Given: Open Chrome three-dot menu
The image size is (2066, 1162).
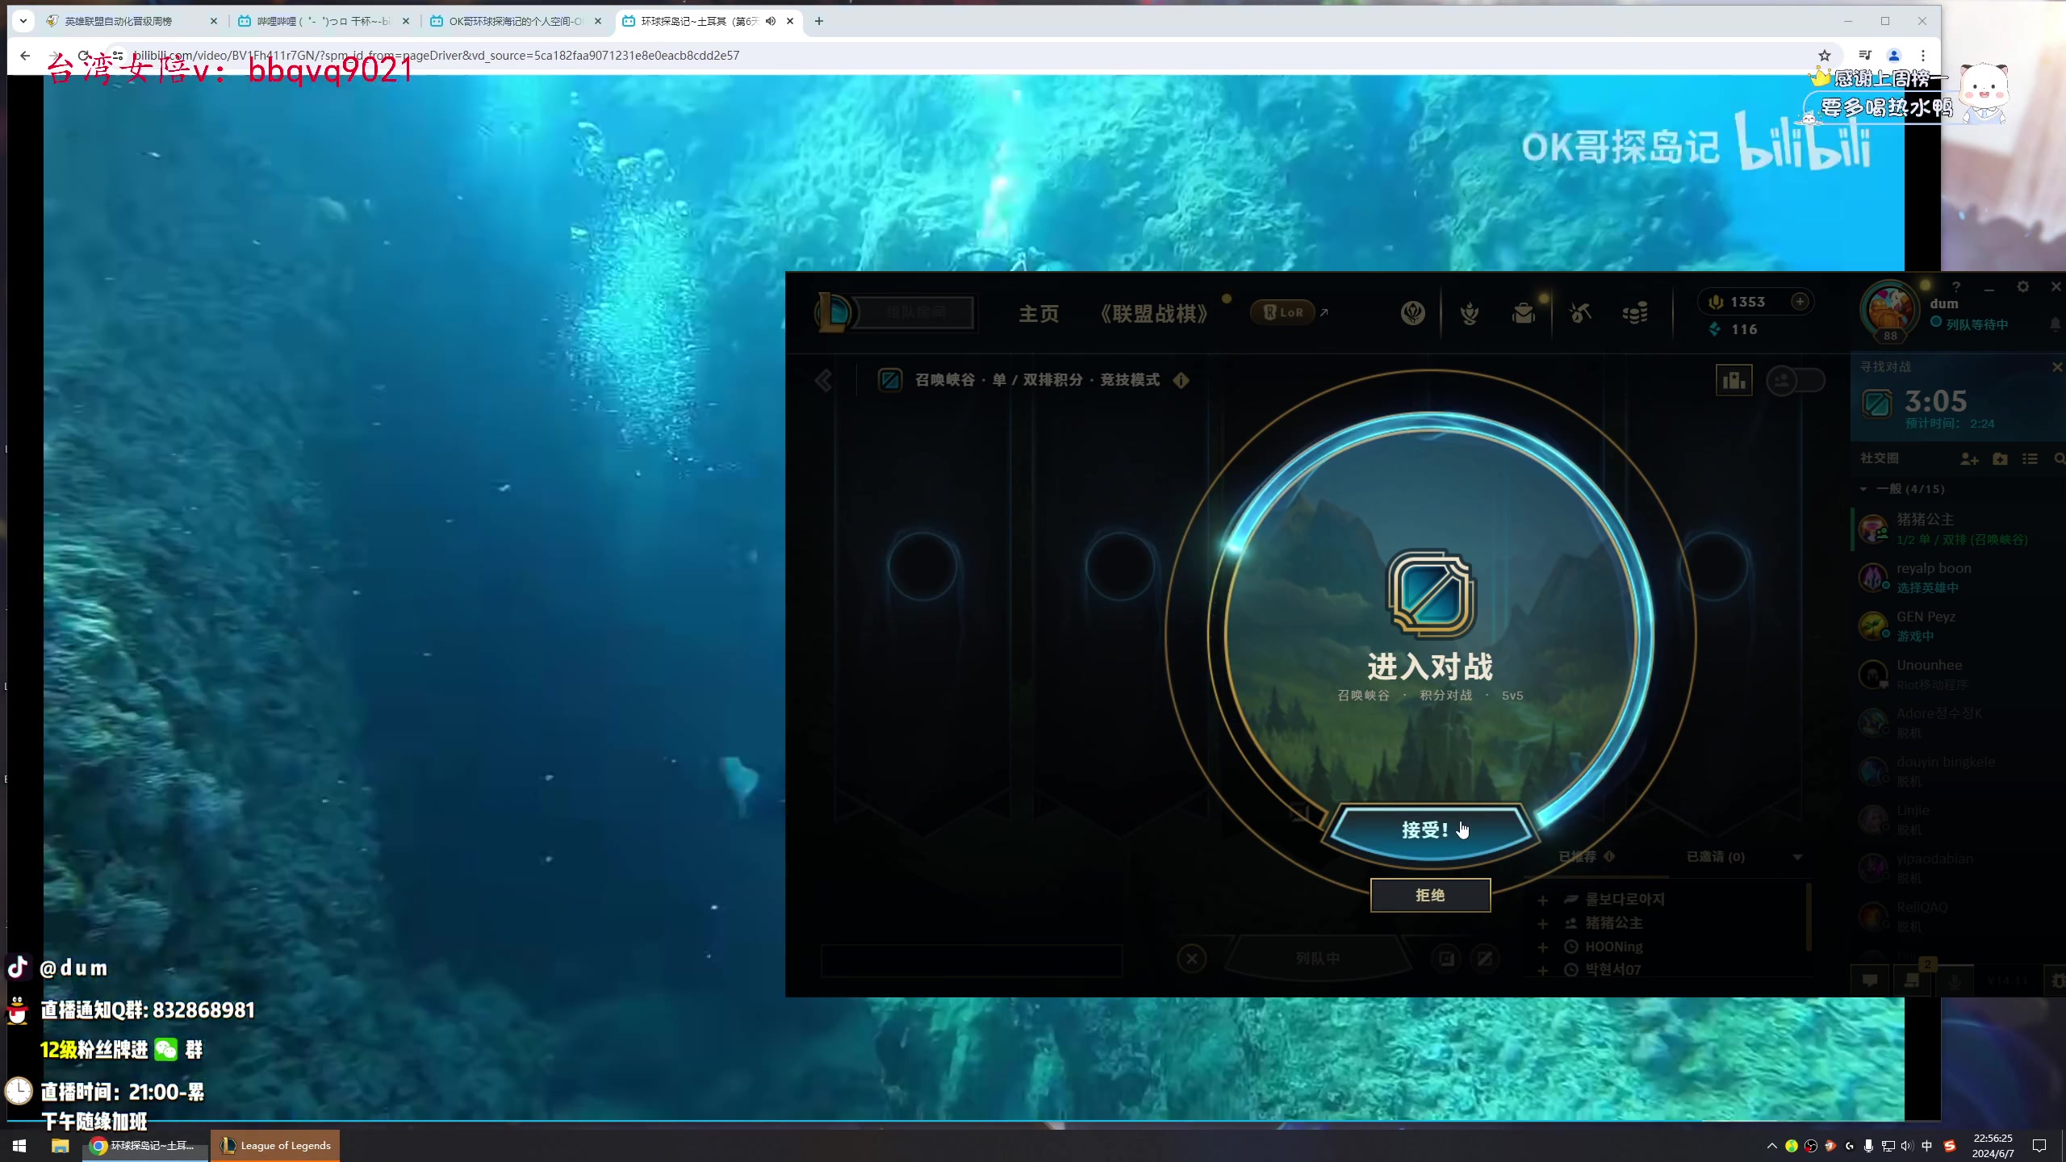Looking at the screenshot, I should (1923, 55).
